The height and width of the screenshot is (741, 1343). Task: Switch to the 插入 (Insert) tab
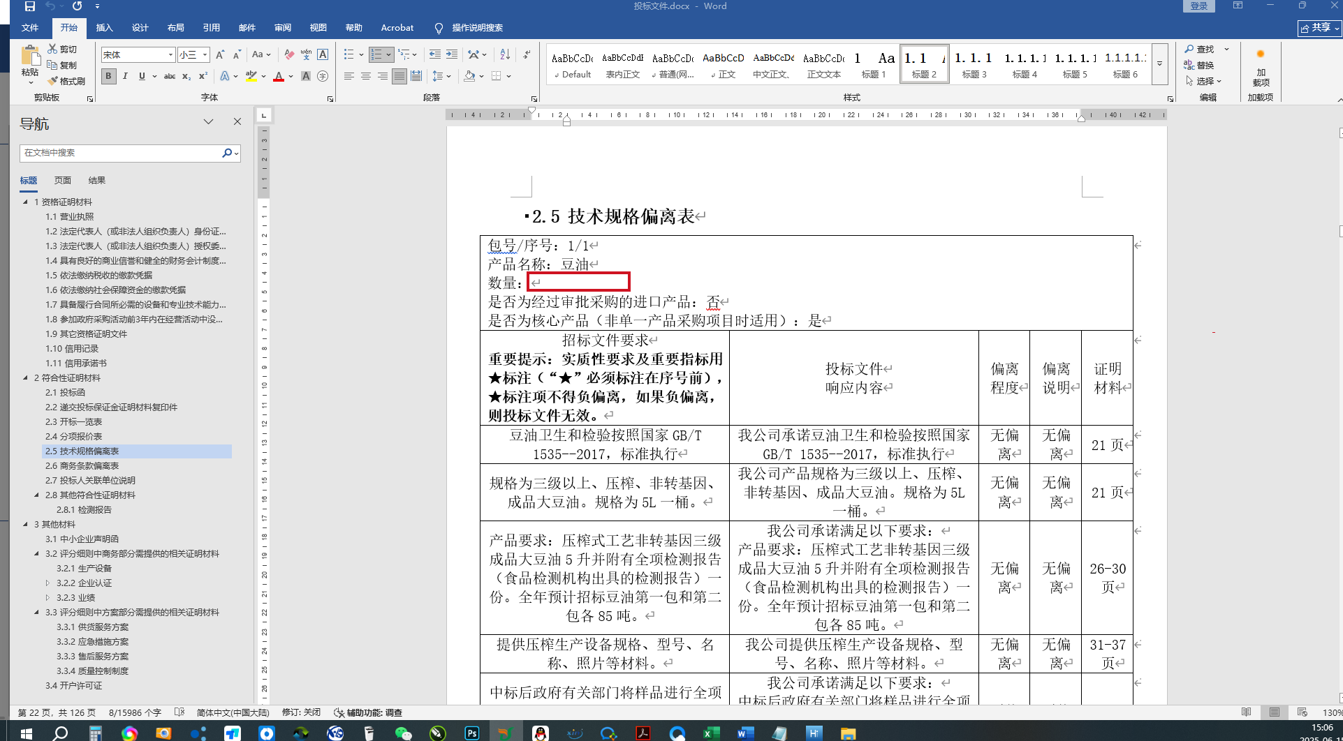point(104,28)
